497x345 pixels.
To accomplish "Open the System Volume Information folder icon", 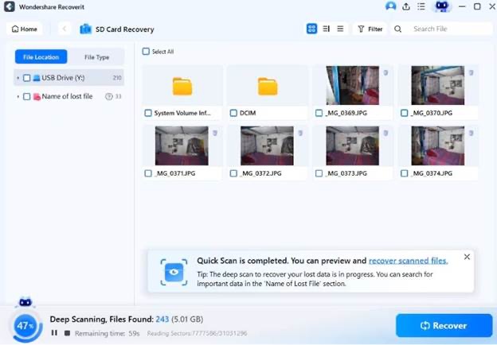I will pyautogui.click(x=182, y=86).
